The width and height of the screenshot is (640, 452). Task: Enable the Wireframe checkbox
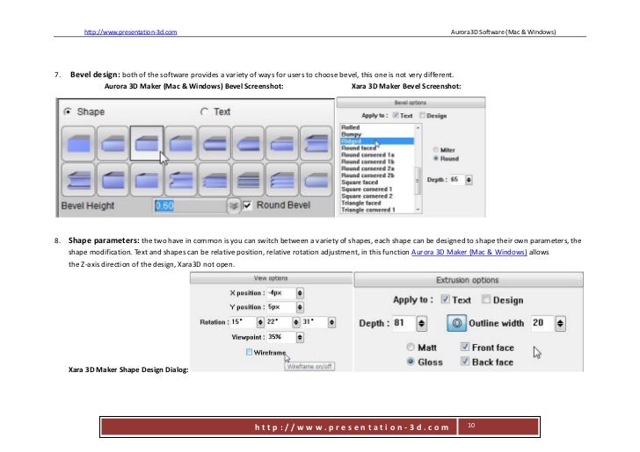(249, 352)
